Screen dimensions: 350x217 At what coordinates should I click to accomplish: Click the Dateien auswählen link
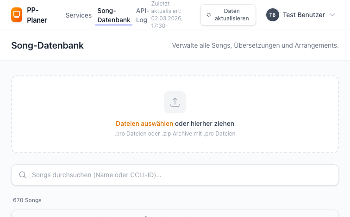pos(144,124)
